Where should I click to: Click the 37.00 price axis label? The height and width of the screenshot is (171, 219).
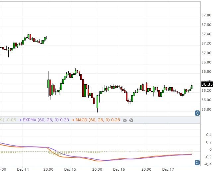tap(206, 53)
